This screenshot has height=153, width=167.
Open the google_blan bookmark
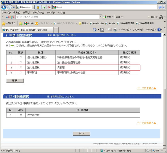pos(97,23)
